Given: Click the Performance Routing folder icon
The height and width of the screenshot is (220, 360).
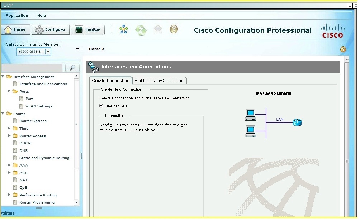Looking at the screenshot, I should tap(15, 195).
